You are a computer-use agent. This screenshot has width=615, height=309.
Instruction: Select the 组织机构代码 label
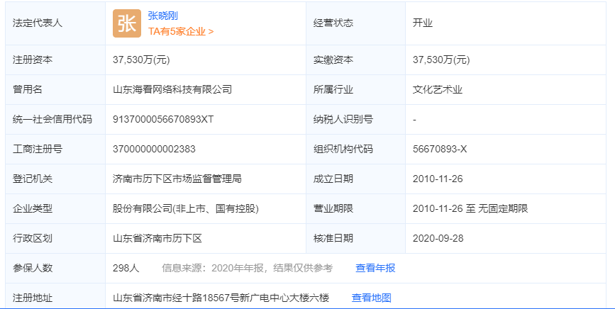coord(343,149)
